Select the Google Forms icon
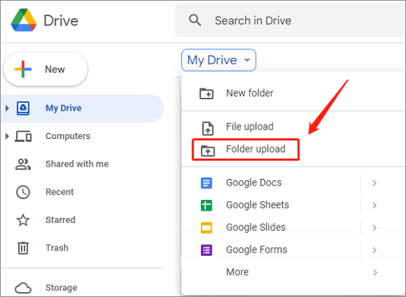 click(207, 250)
